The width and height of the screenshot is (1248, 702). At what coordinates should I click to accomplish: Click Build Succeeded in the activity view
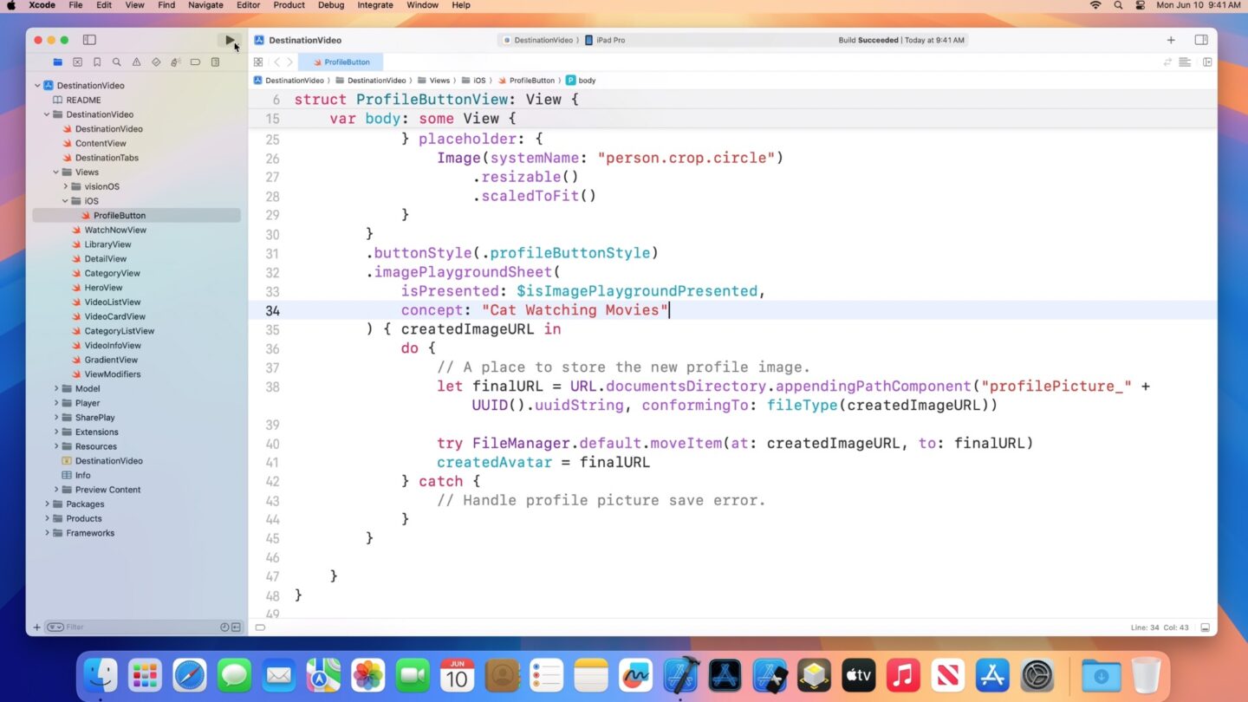click(x=867, y=40)
